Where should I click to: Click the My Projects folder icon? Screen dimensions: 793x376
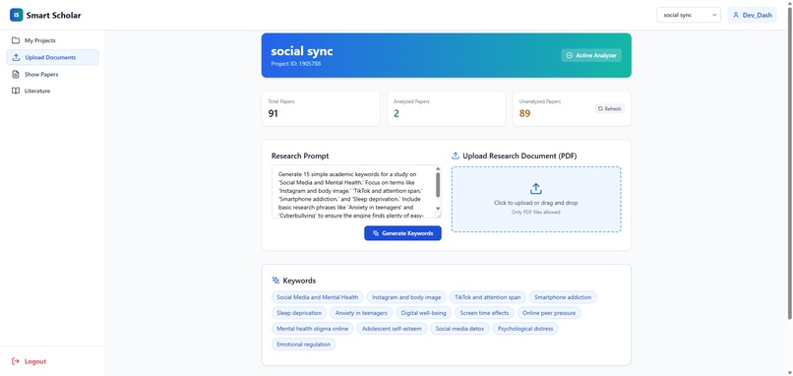(x=16, y=40)
